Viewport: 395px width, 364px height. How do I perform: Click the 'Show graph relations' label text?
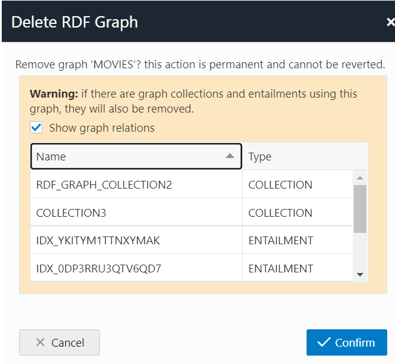click(x=102, y=128)
